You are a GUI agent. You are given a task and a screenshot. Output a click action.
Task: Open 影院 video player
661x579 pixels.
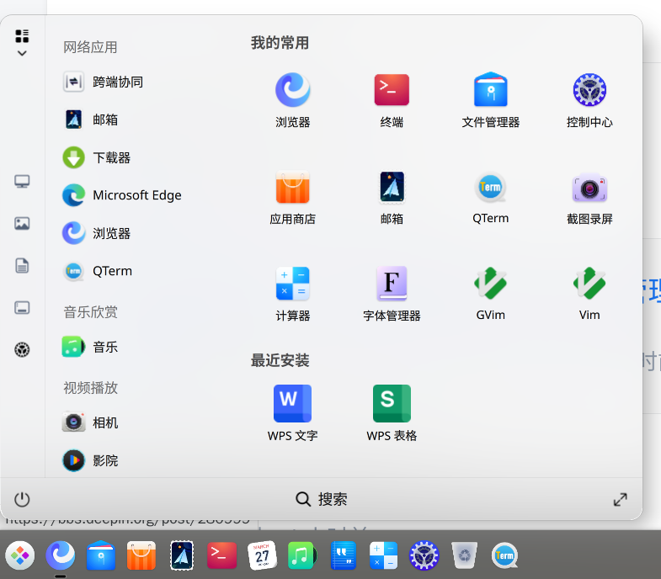(x=91, y=460)
